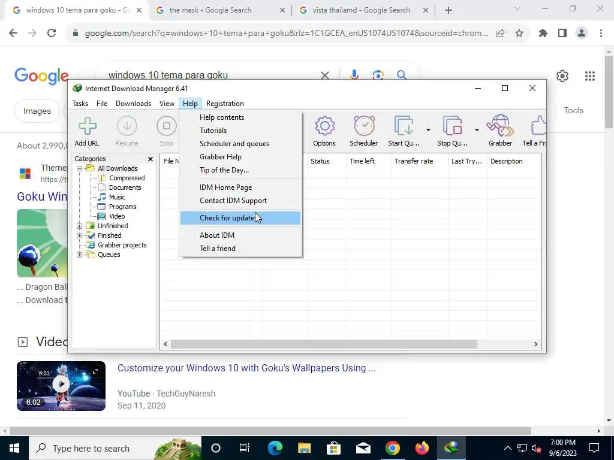Clear the Google search box
Image resolution: width=614 pixels, height=460 pixels.
pyautogui.click(x=324, y=75)
